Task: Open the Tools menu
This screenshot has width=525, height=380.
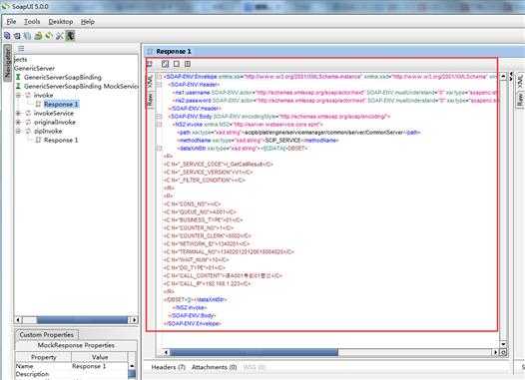Action: click(x=32, y=22)
